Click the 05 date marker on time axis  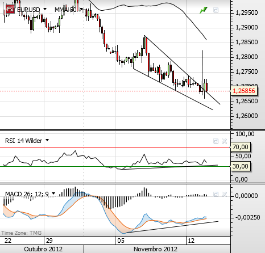[x=121, y=241]
